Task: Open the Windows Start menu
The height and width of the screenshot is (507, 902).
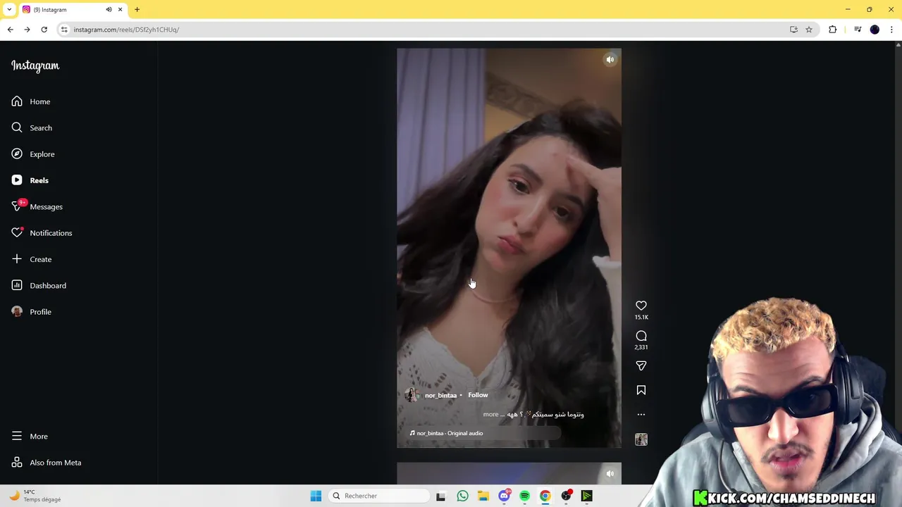Action: [x=316, y=496]
